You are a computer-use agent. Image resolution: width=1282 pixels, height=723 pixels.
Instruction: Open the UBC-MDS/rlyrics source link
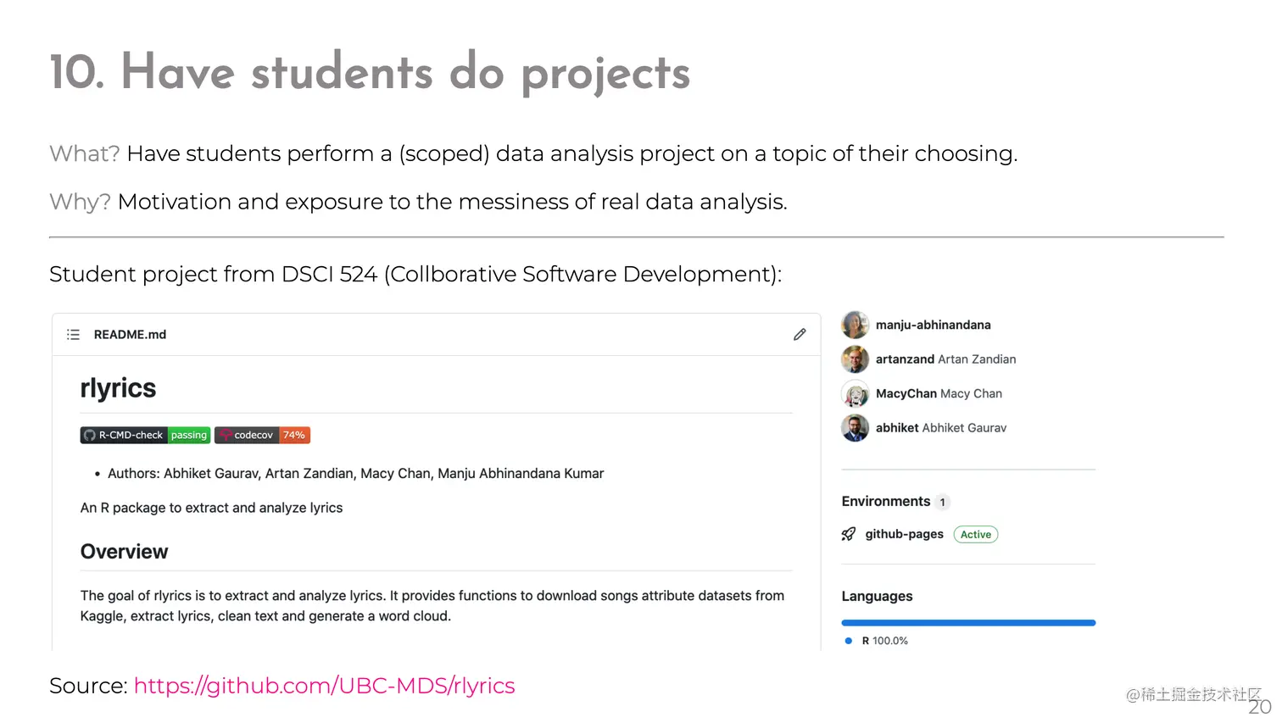[324, 686]
